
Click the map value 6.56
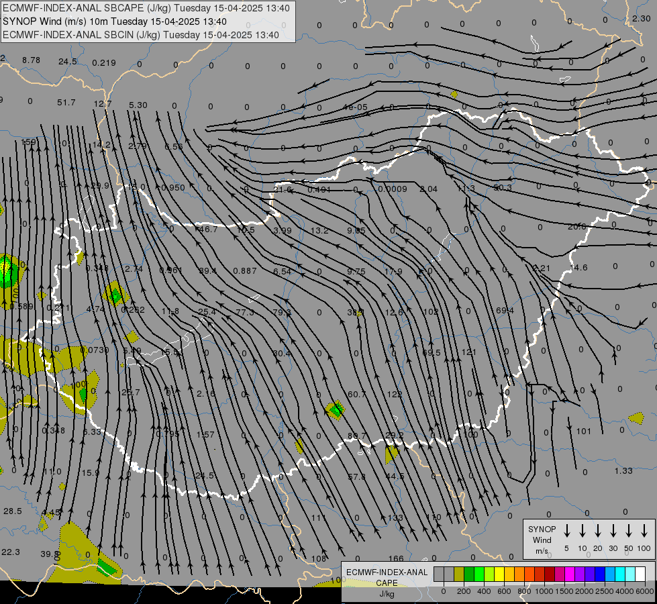pos(173,147)
